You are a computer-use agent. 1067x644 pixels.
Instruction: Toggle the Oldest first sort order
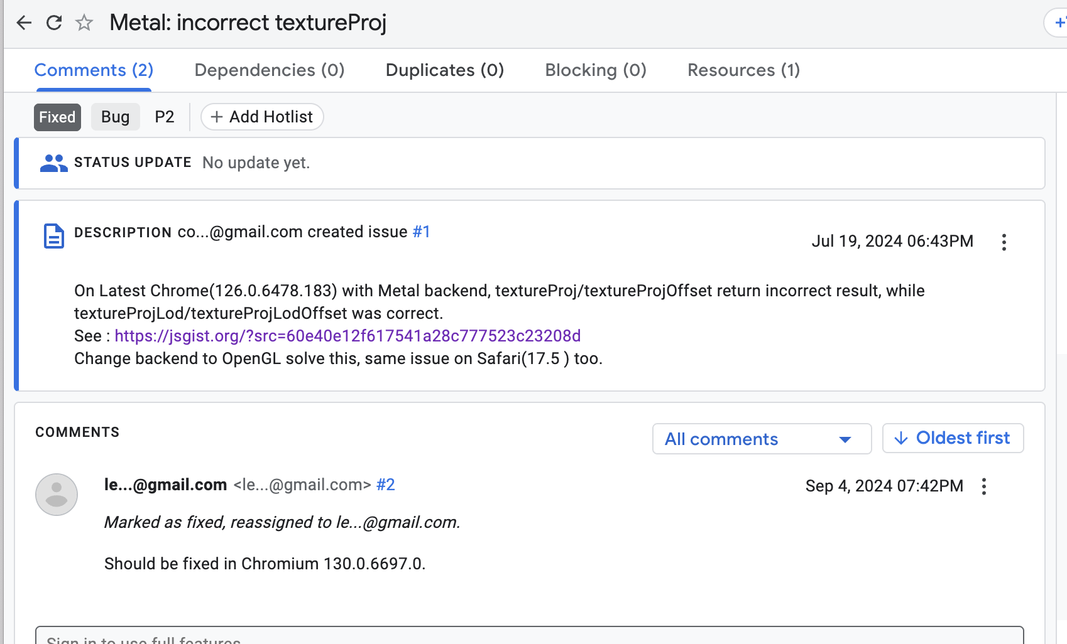(x=953, y=438)
